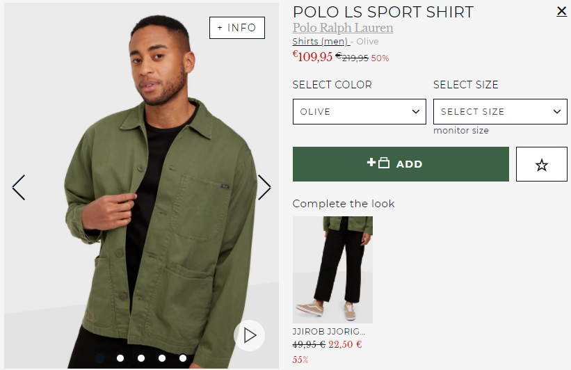This screenshot has width=571, height=370.
Task: Add item to wishlist with star
Action: tap(541, 165)
